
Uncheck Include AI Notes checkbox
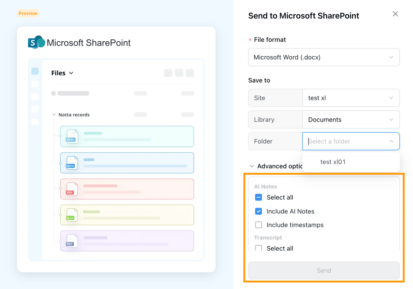point(259,211)
